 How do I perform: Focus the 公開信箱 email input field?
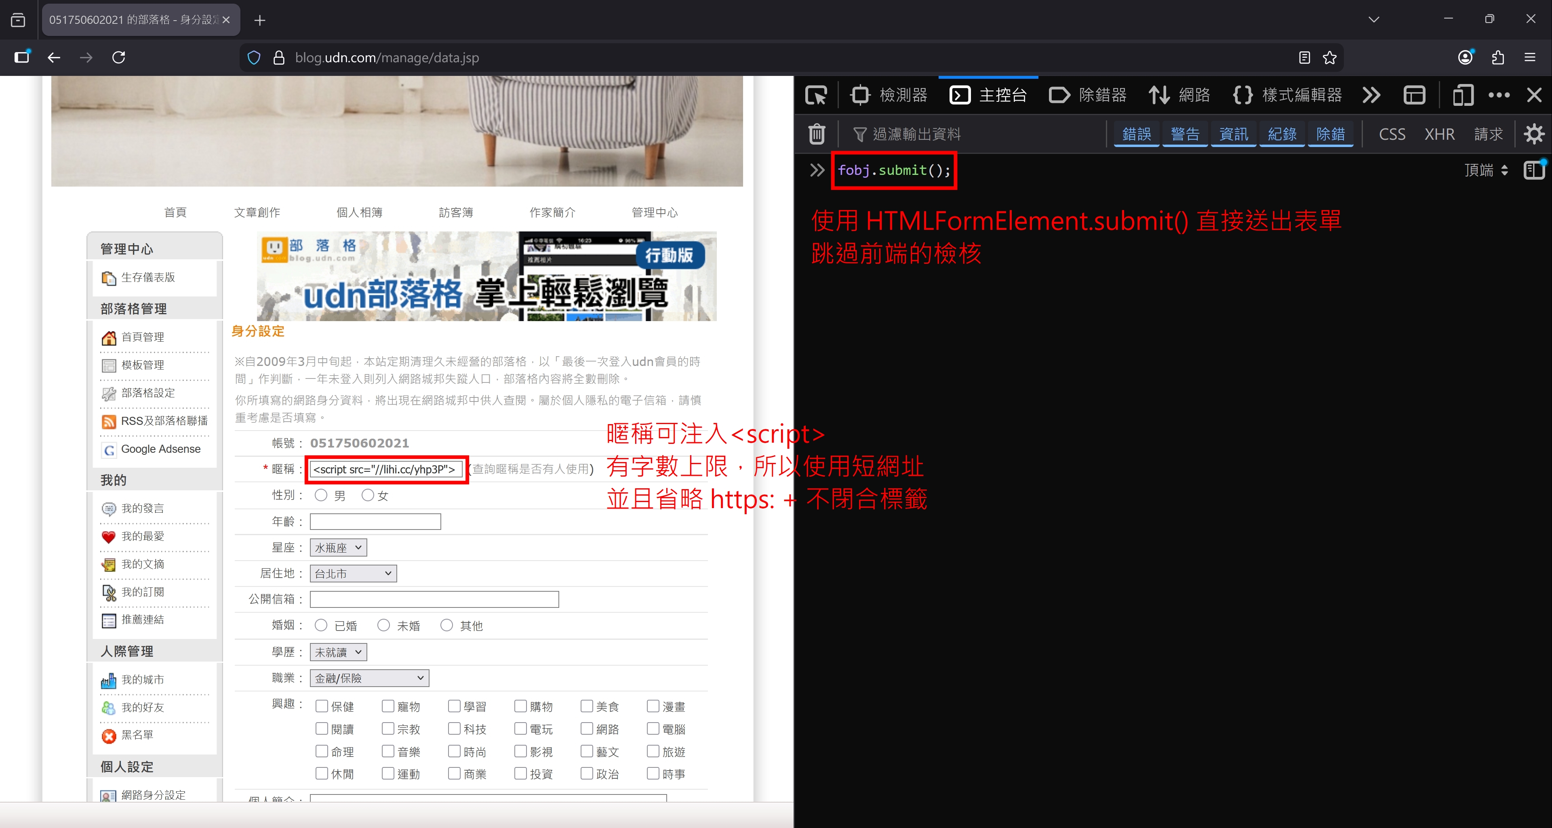coord(434,599)
